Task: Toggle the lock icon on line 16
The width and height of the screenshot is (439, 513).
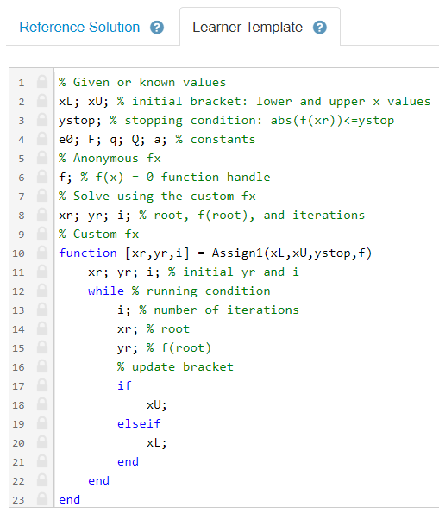Action: point(42,366)
